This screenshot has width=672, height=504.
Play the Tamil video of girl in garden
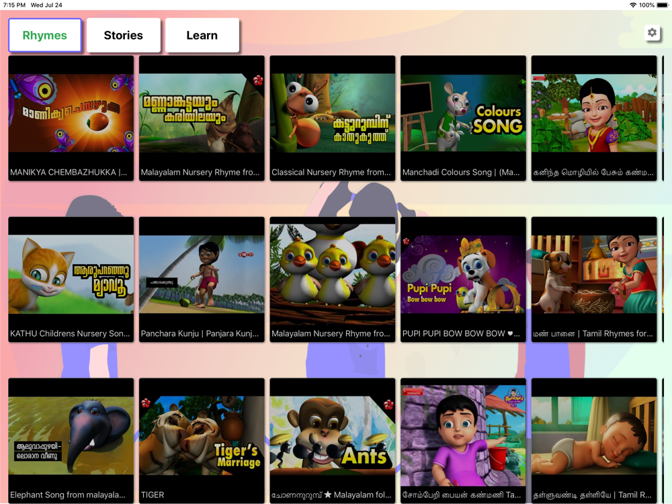594,118
